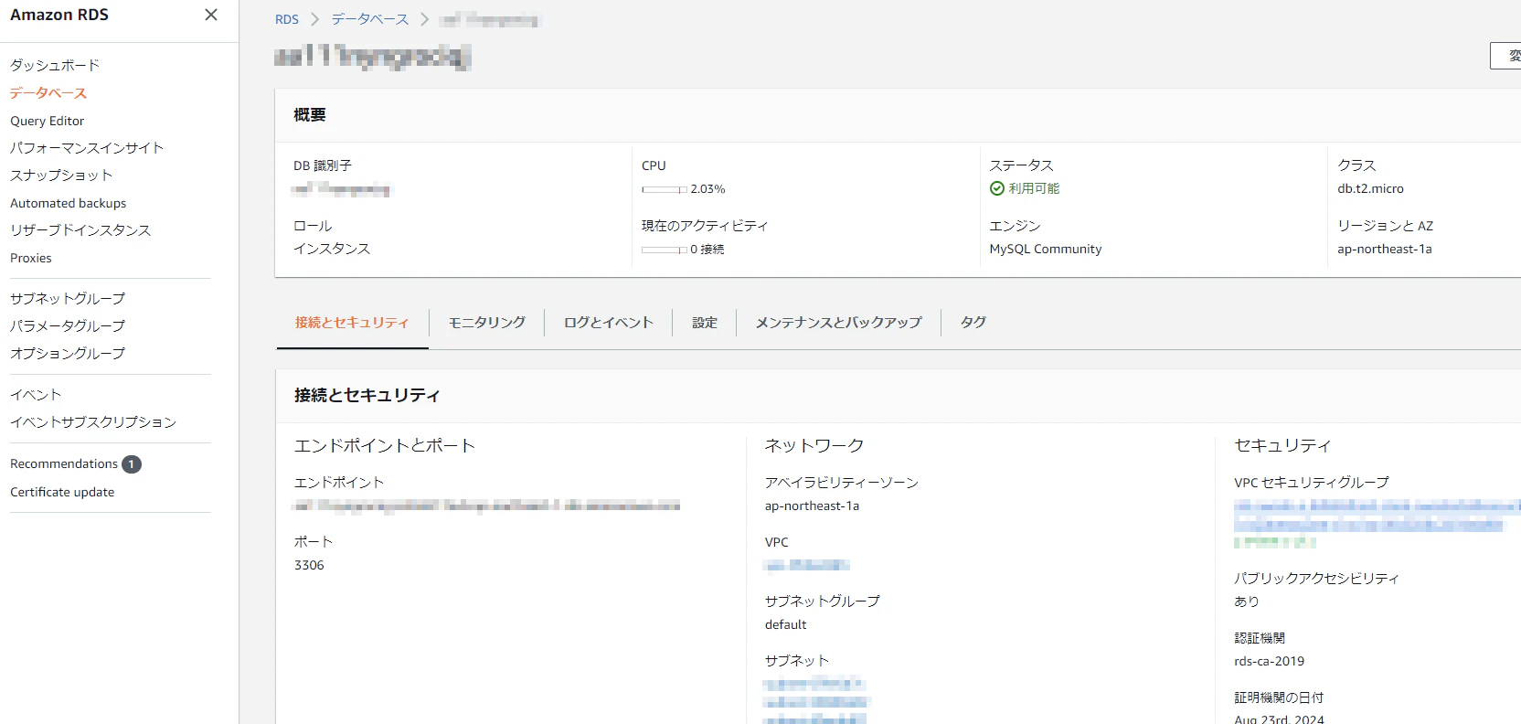This screenshot has height=724, width=1521.
Task: Switch to 接続とセキュリティ tab
Action: point(352,322)
